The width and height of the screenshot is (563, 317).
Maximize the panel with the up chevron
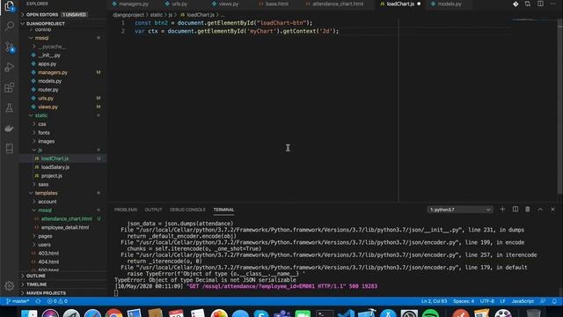point(540,210)
